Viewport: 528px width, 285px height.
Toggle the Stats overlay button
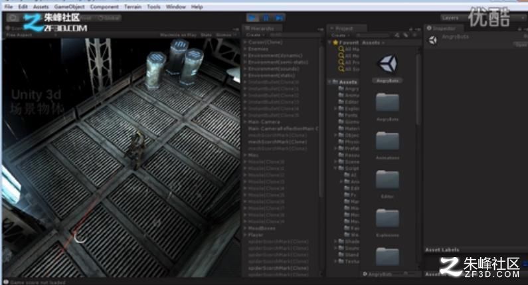point(206,35)
